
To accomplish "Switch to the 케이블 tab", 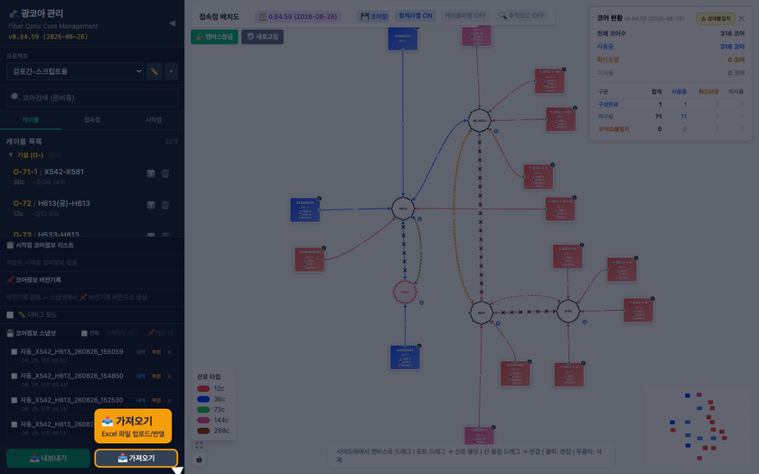I will tap(31, 120).
